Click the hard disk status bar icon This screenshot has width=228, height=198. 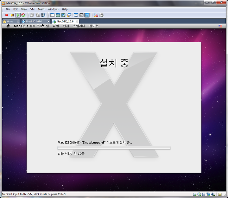(194, 195)
